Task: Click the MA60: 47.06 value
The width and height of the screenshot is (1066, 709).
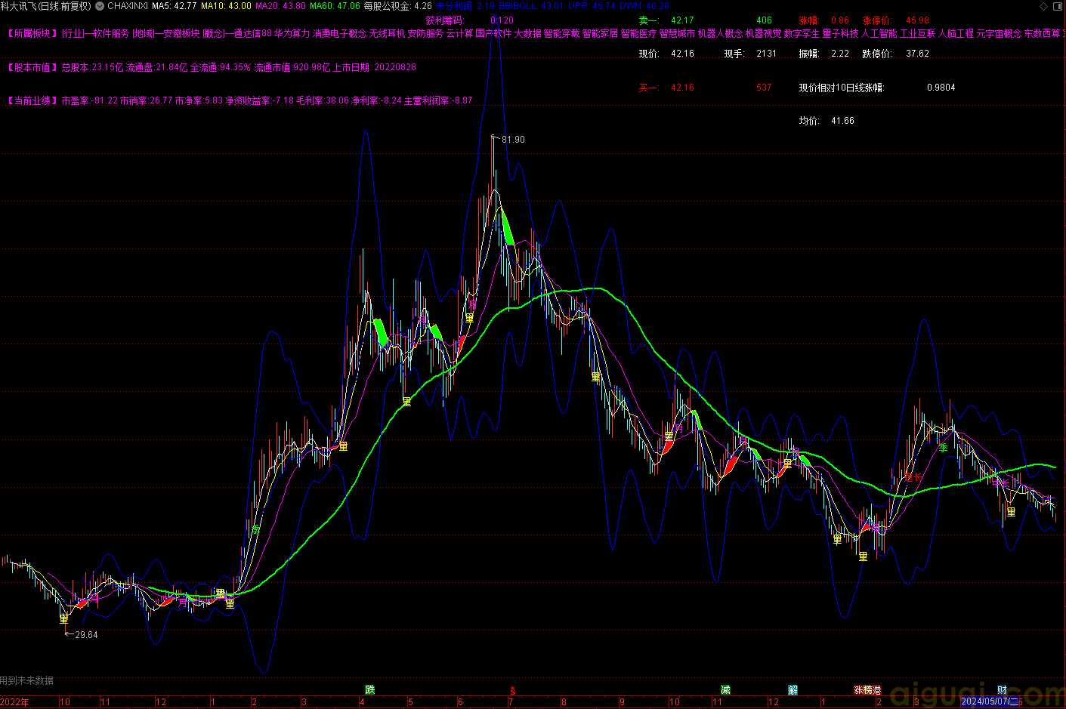Action: click(335, 6)
